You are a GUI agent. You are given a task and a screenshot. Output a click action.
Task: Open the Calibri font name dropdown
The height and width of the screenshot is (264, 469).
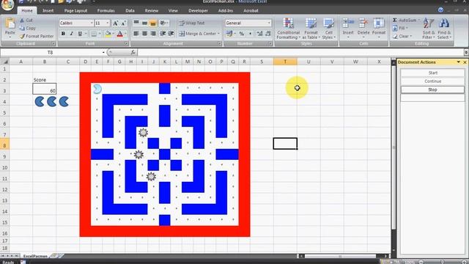(x=92, y=23)
